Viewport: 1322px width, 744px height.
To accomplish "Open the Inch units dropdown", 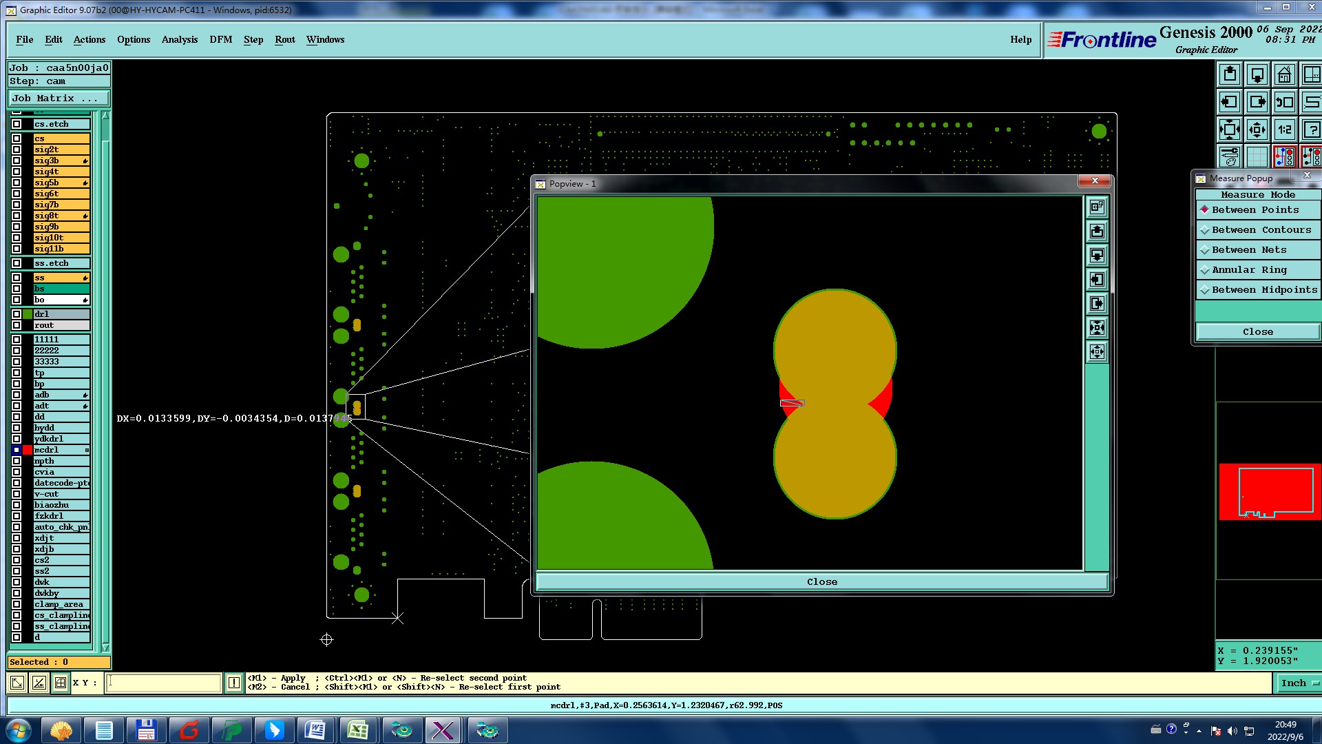I will pyautogui.click(x=1299, y=683).
